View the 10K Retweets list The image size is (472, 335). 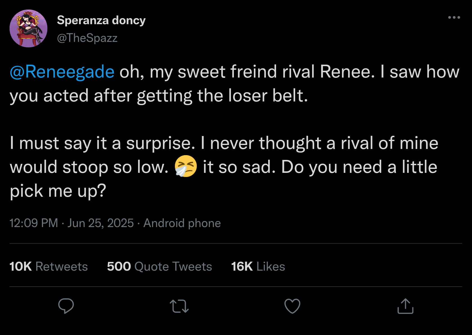pos(48,266)
